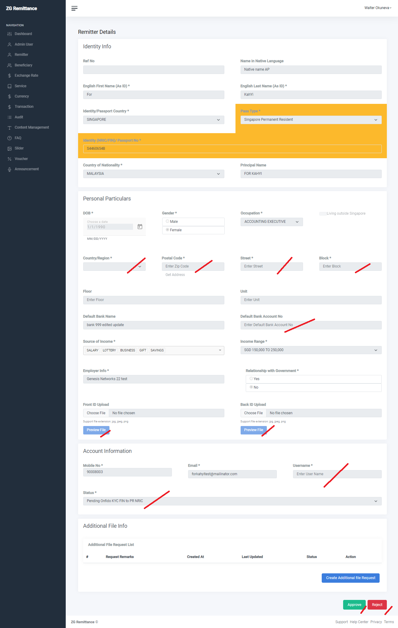Viewport: 398px width, 628px height.
Task: Toggle the Living outside Singapore checkbox
Action: click(x=323, y=213)
